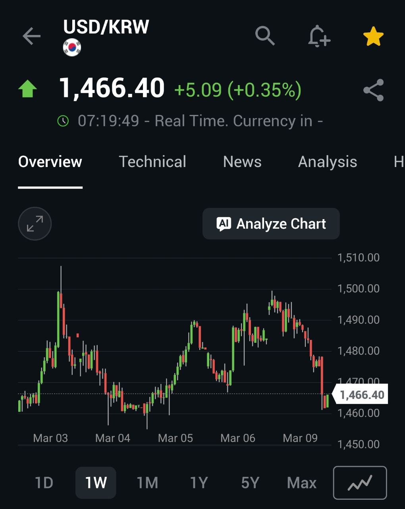The image size is (405, 509).
Task: Select the Overview tab
Action: 50,162
